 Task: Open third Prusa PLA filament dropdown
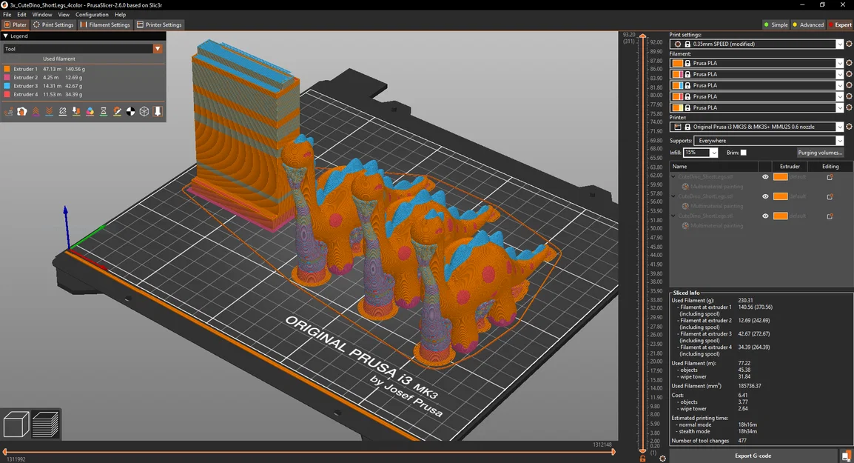(839, 86)
